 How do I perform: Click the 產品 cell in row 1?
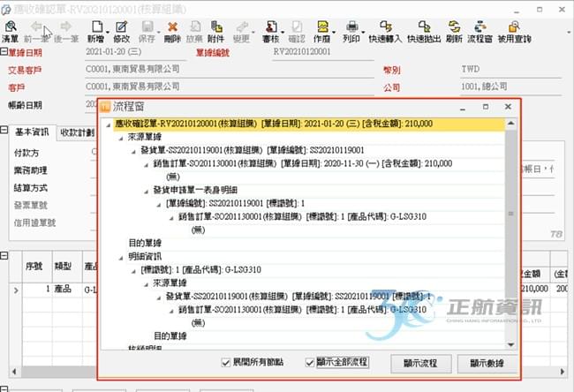click(67, 290)
